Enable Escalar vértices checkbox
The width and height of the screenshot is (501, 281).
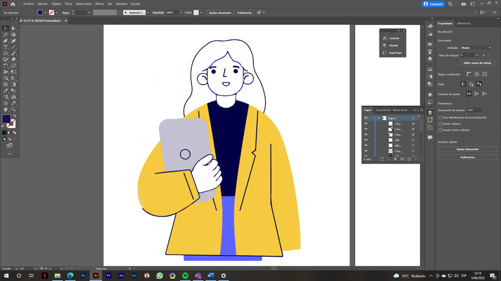click(441, 124)
